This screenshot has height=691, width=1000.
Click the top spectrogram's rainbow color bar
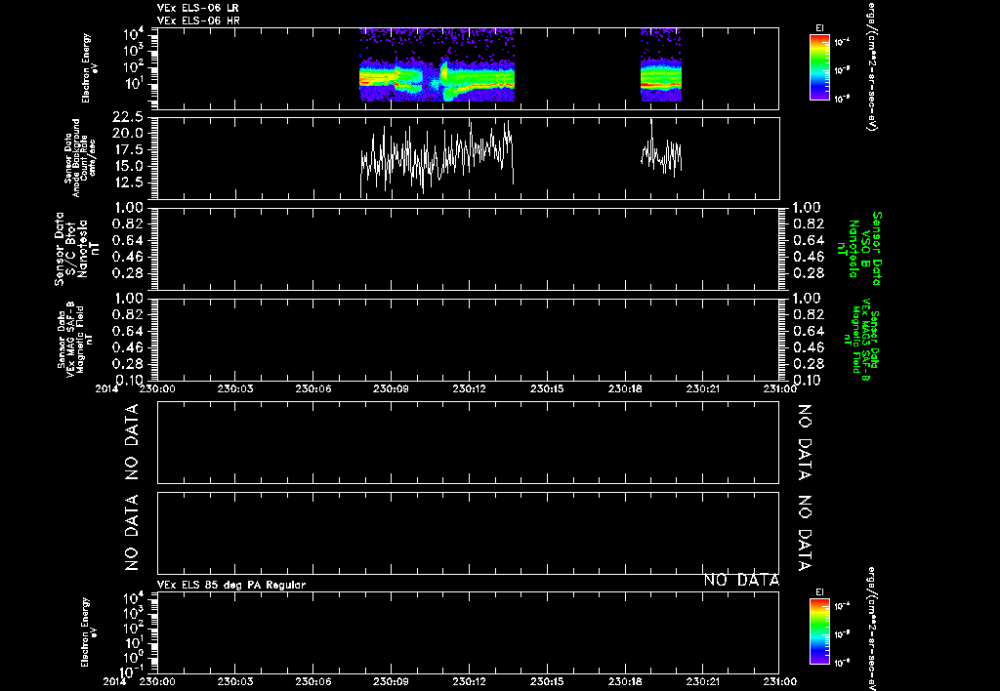pyautogui.click(x=819, y=67)
